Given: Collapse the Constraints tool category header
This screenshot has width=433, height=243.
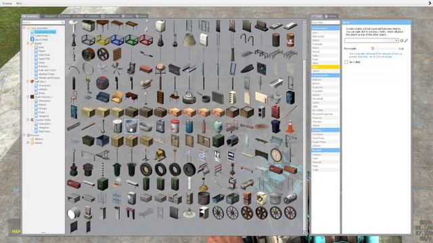Looking at the screenshot, I should coord(325,28).
